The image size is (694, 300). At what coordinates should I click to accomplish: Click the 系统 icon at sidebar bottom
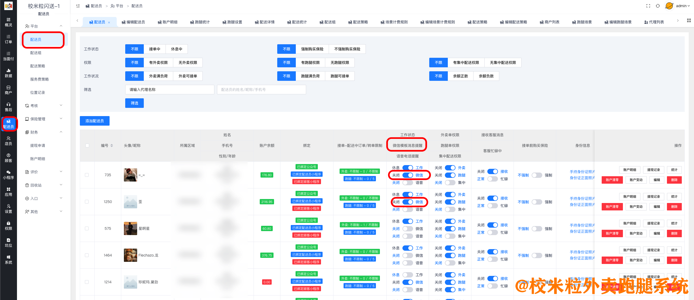(8, 260)
